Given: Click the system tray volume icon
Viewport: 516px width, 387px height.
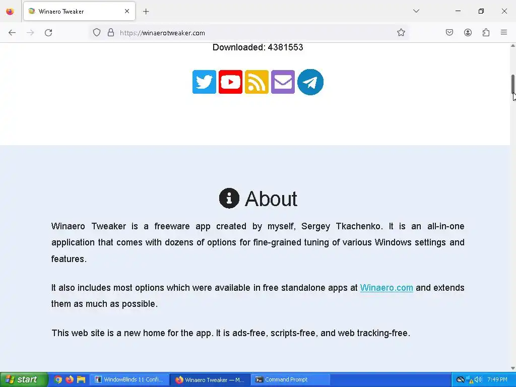Looking at the screenshot, I should pos(478,379).
